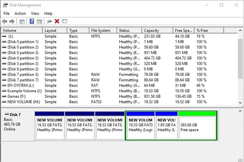
Task: Select the 385.68 GB Free space block
Action: (197, 127)
